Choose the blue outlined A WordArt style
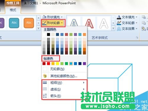The width and height of the screenshot is (148, 111). (74, 23)
